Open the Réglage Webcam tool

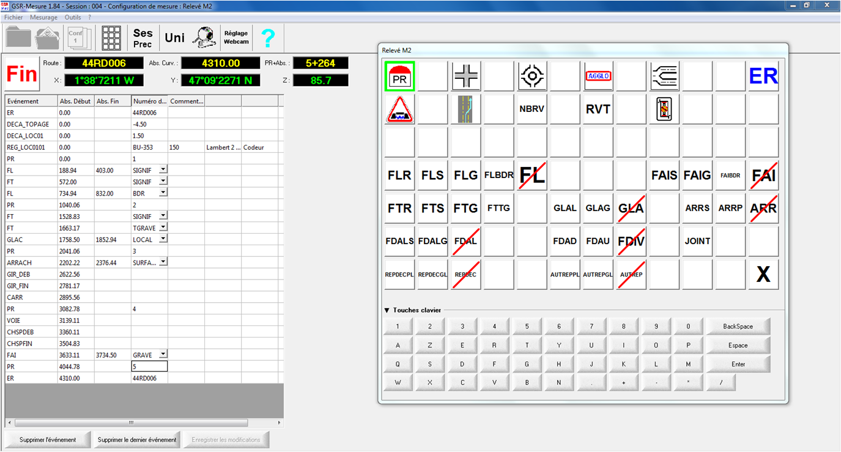click(x=236, y=38)
